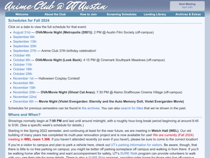Click the bold Welch Hall (WEL) text
The height and width of the screenshot is (158, 210).
[x=165, y=131]
